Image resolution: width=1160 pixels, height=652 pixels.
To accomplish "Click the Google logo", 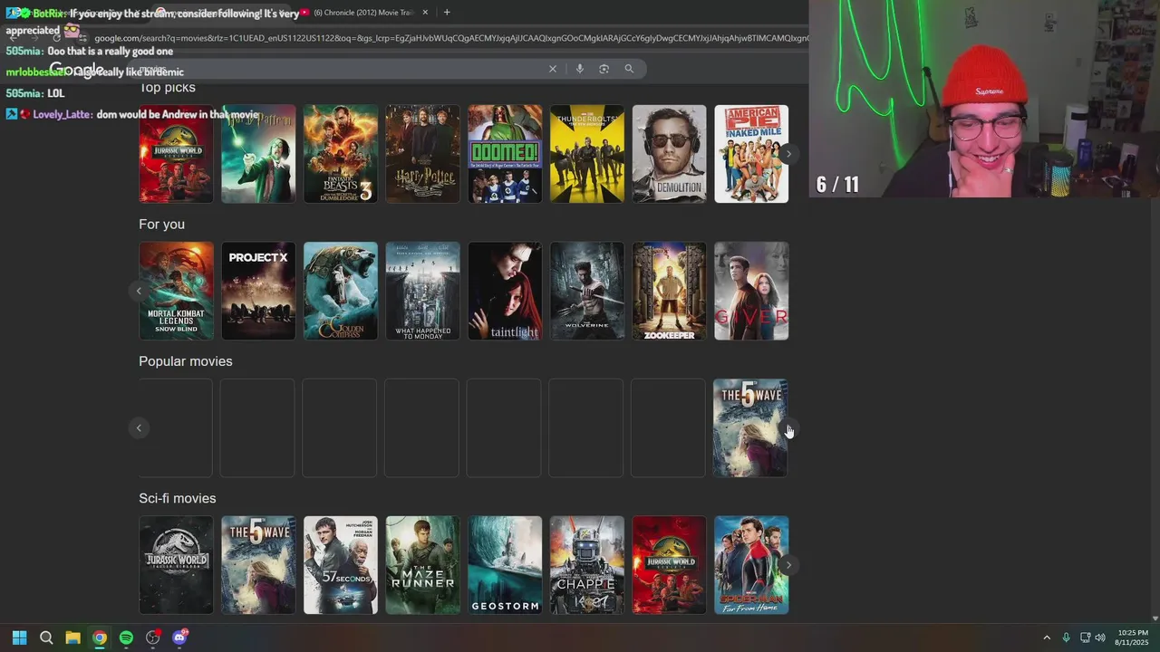I will [x=76, y=70].
